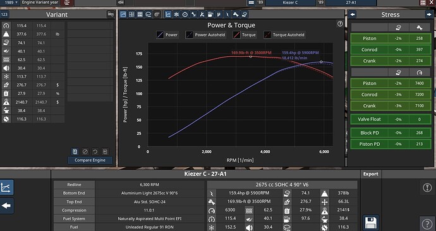436x231 pixels.
Task: Click the Conrod row with value 397
Action: 391,50
